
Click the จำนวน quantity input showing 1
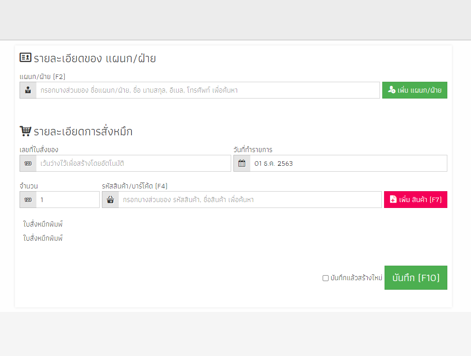coord(67,200)
